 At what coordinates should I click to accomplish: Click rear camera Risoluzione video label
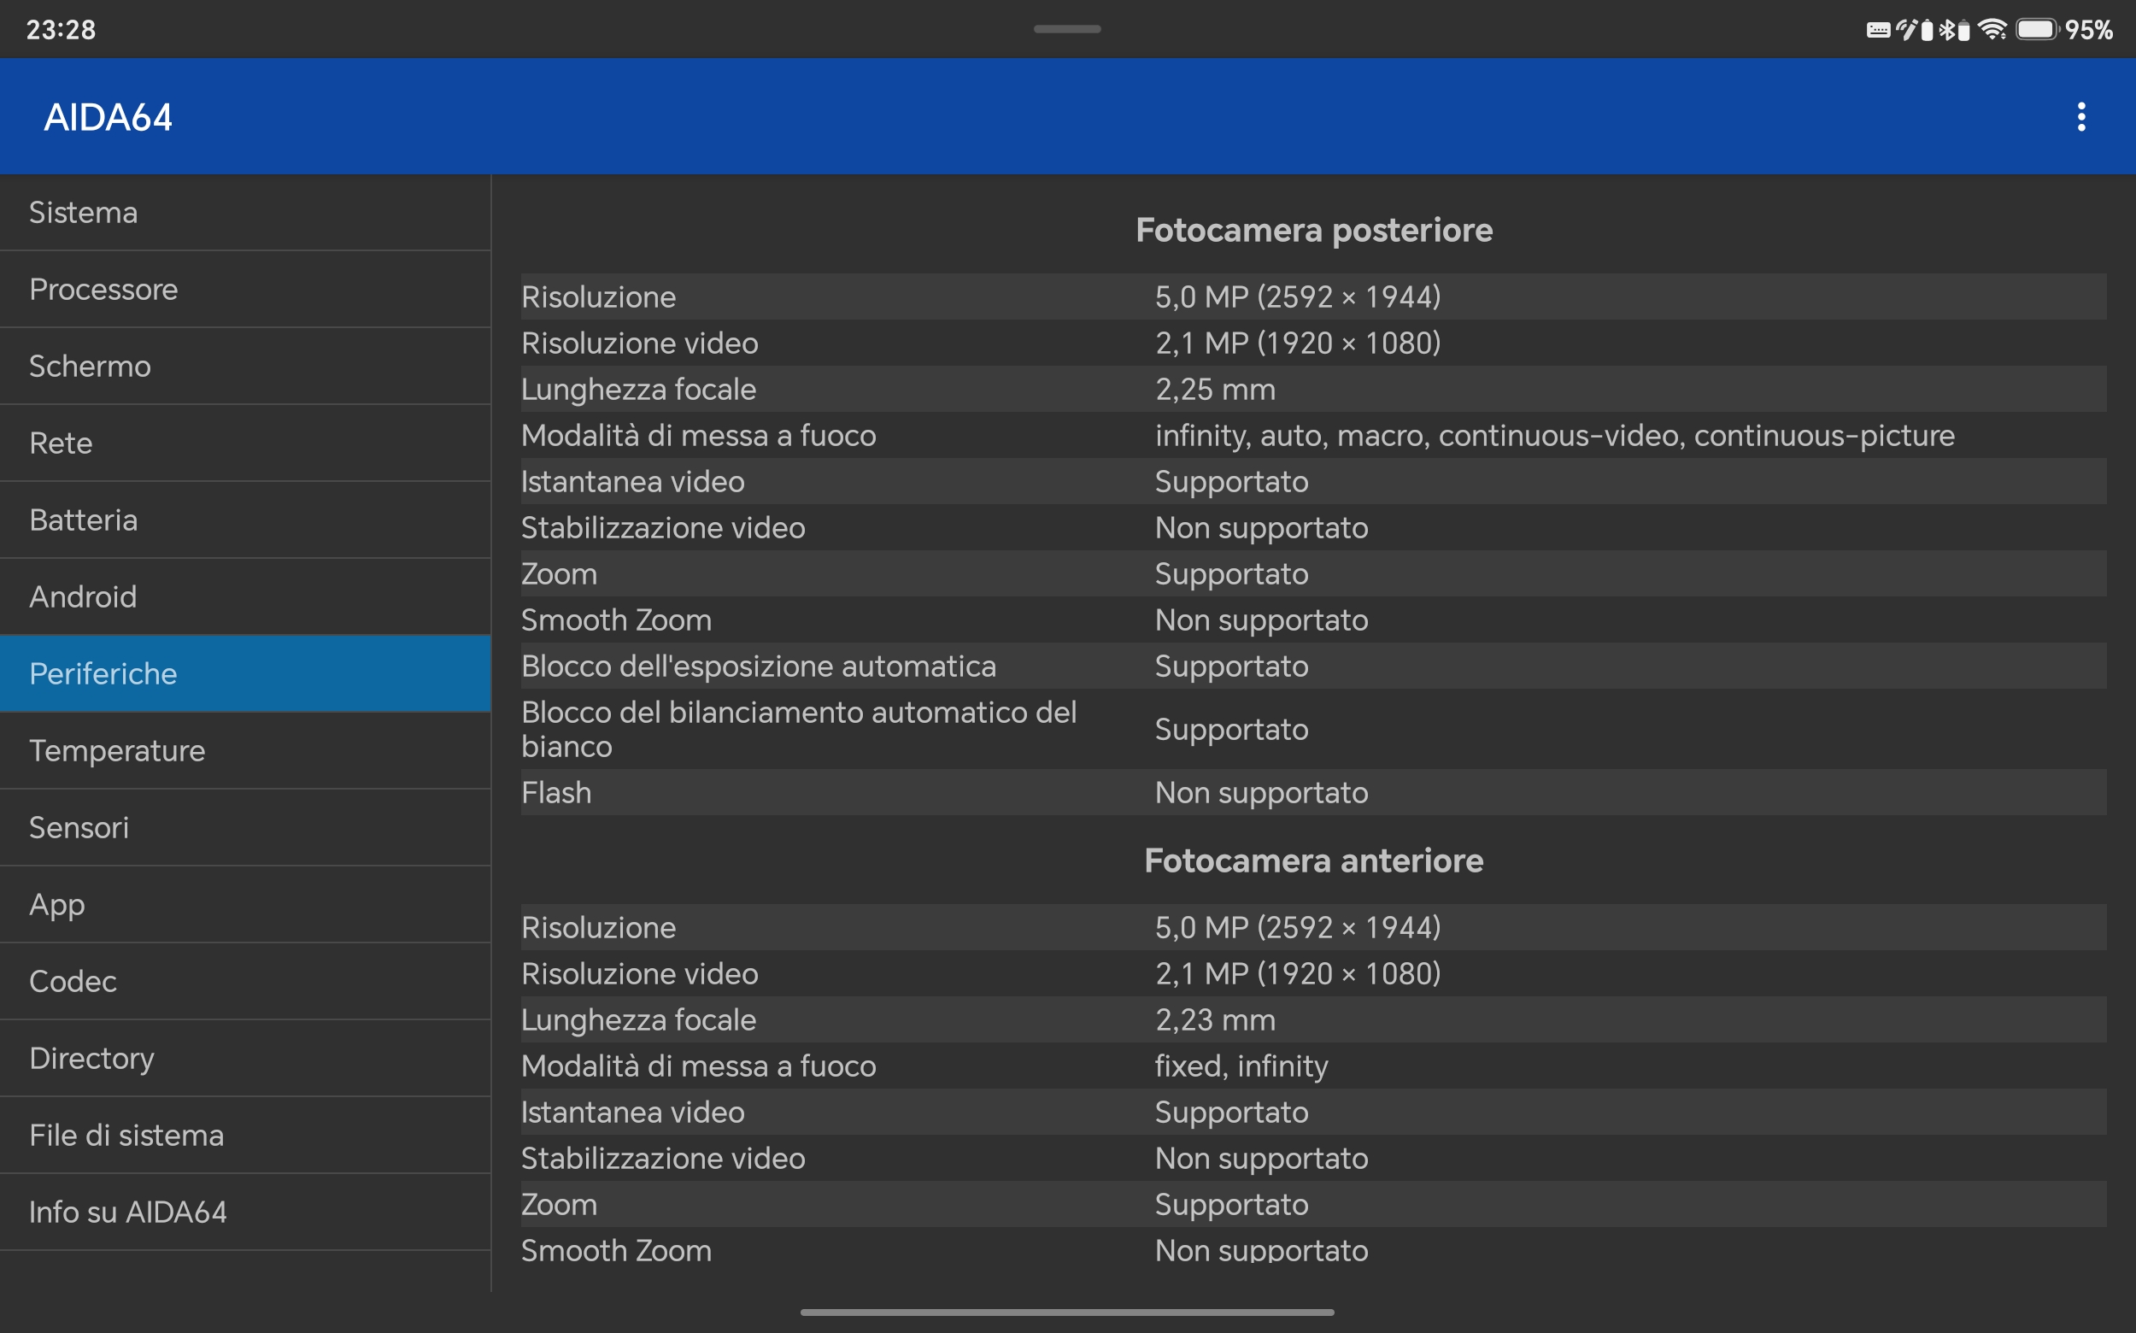click(639, 343)
